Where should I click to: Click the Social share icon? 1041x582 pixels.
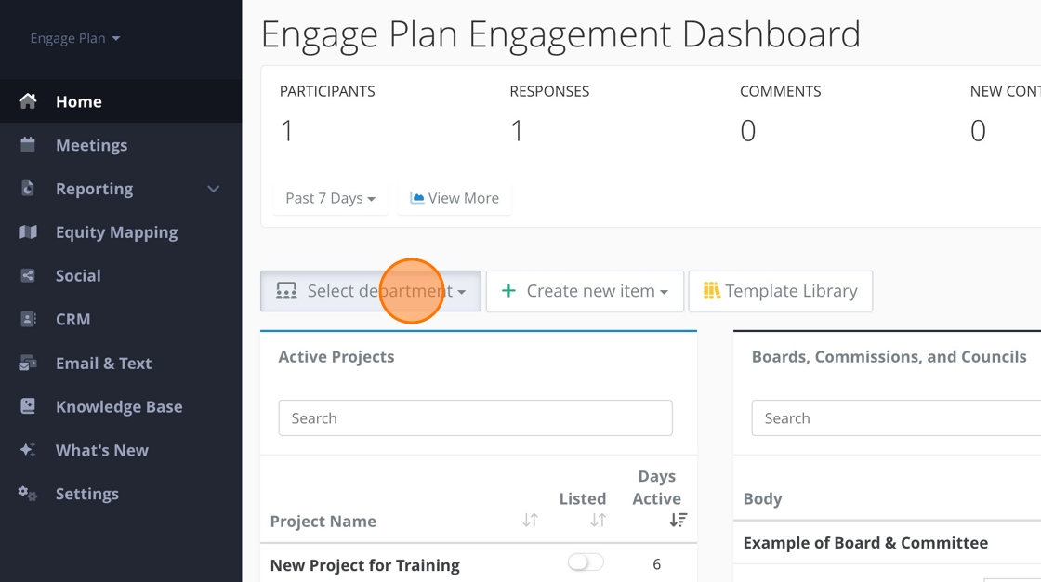(28, 276)
